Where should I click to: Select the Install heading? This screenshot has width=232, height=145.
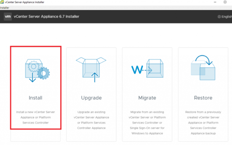pos(35,98)
